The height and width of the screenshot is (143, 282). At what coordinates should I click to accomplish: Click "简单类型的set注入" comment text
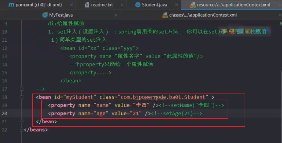point(83,40)
